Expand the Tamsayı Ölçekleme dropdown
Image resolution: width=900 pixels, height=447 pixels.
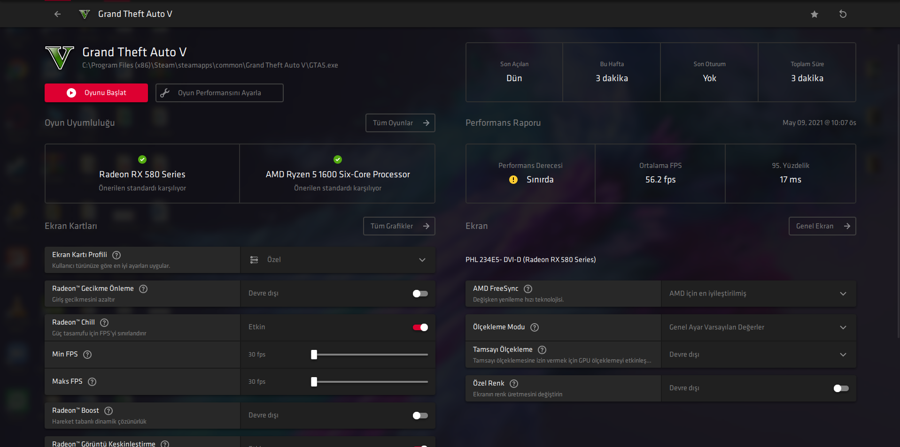[x=759, y=355]
